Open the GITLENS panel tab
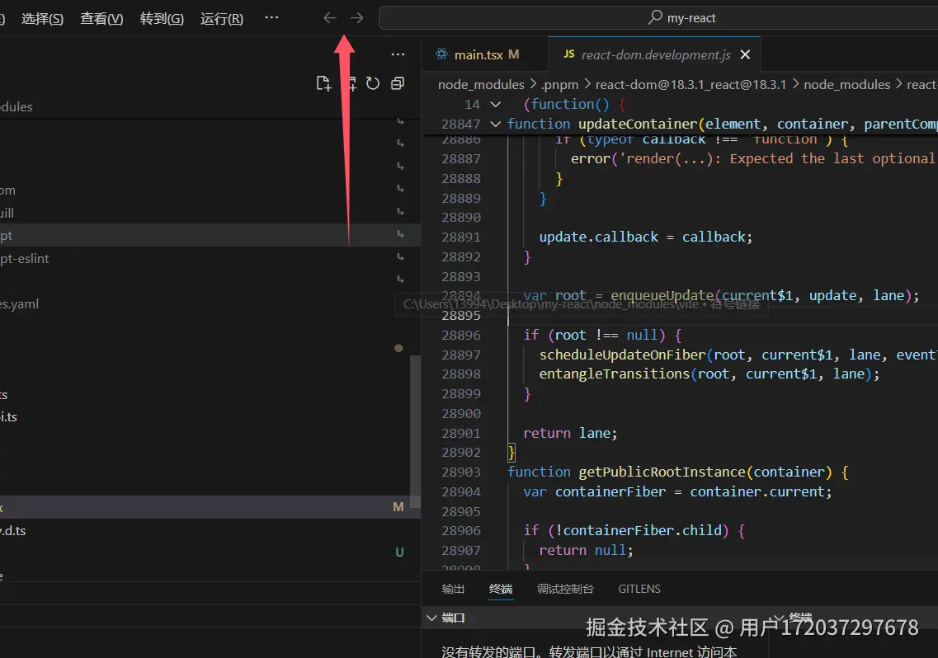 (639, 589)
